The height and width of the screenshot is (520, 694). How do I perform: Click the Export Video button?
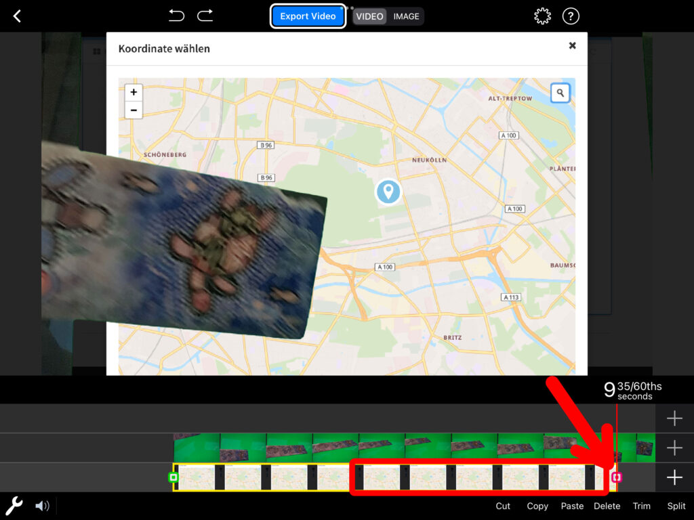point(308,16)
